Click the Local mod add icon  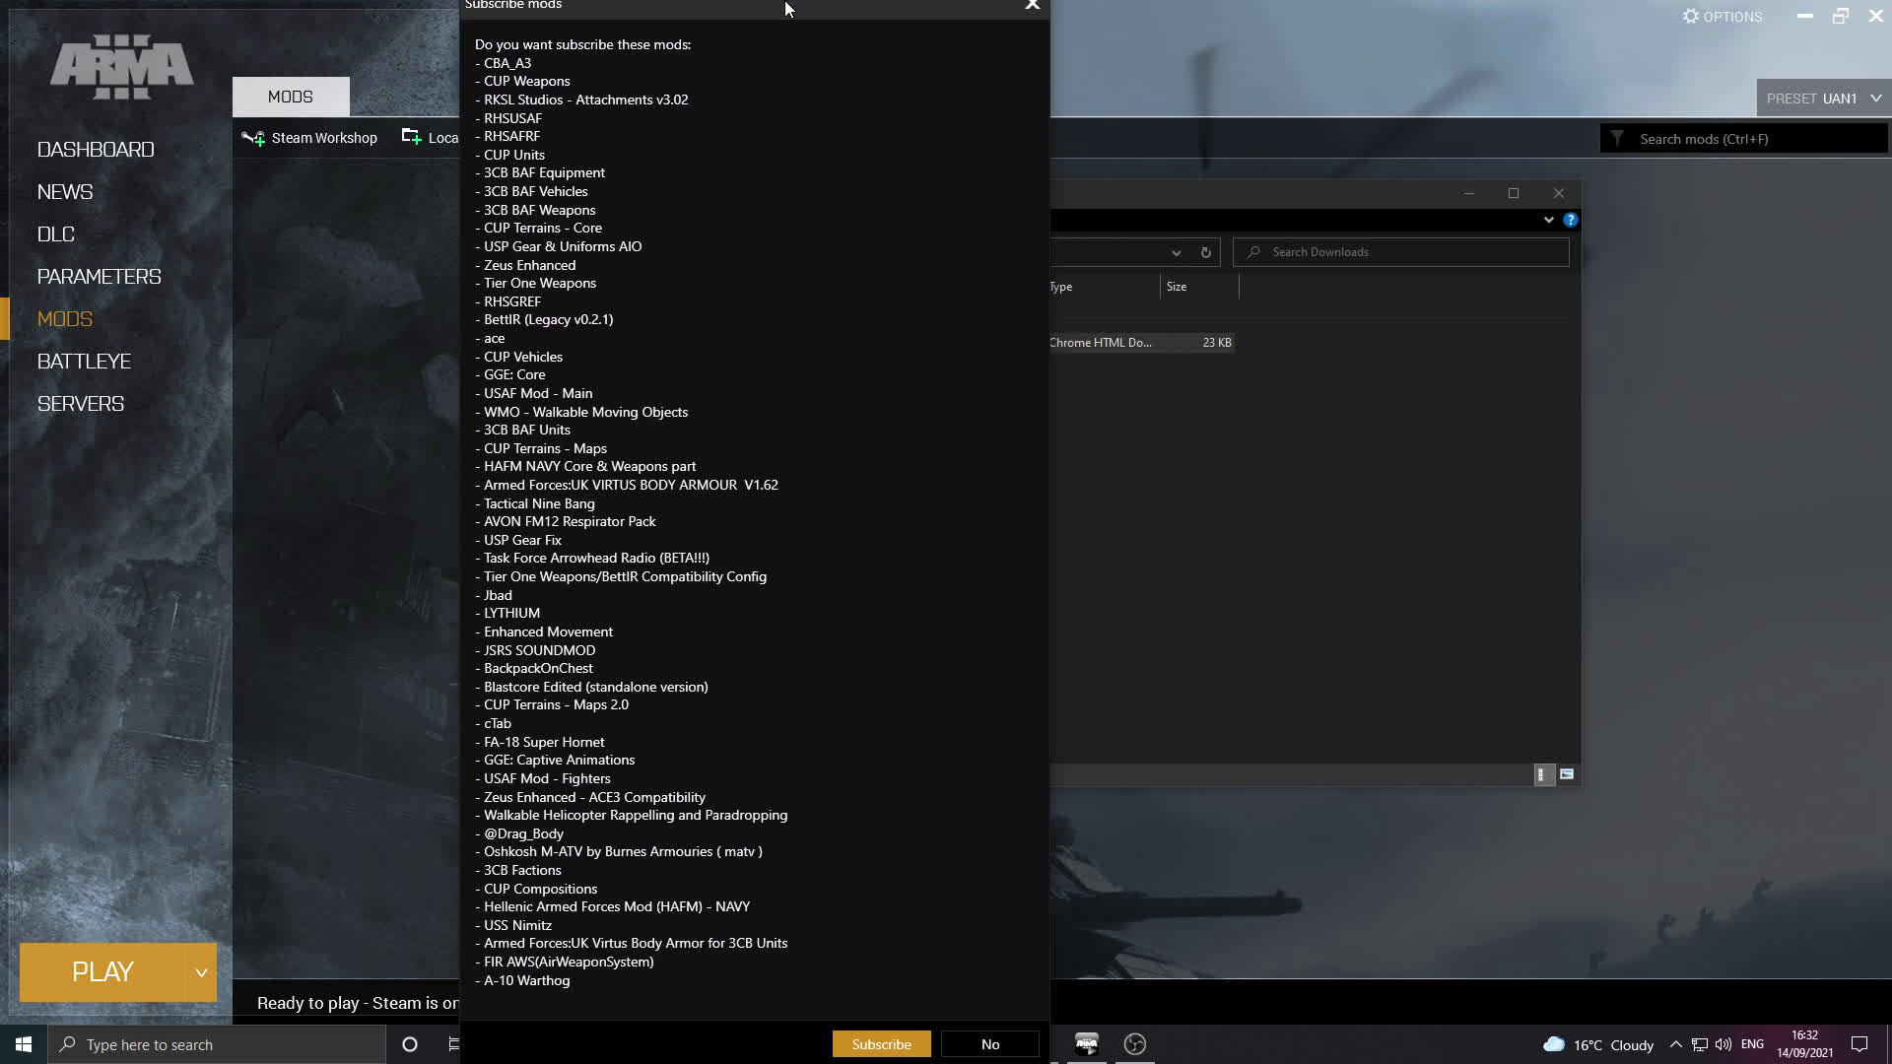(x=412, y=137)
